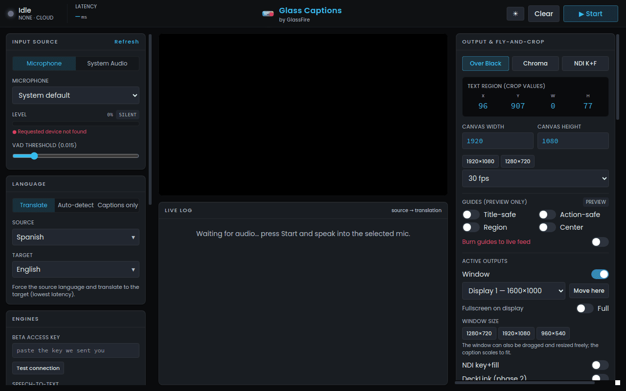
Task: Toggle Fullscreen on display switch
Action: 585,308
